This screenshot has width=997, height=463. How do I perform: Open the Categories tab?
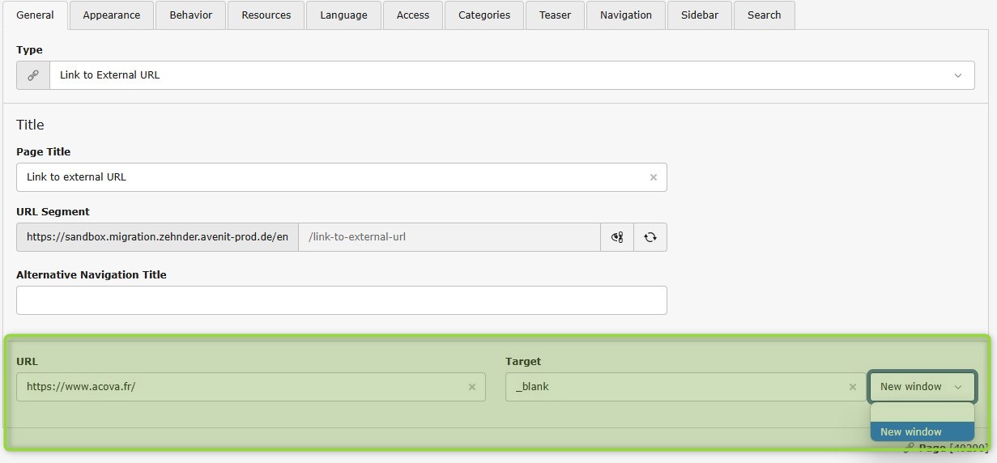(484, 15)
